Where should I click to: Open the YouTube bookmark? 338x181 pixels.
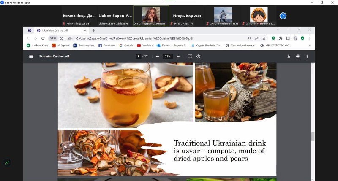[x=144, y=45]
